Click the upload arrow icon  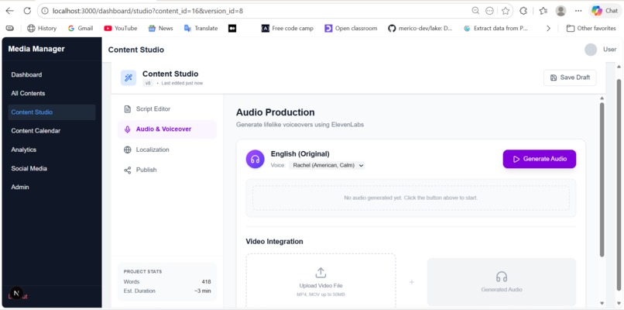tap(321, 273)
